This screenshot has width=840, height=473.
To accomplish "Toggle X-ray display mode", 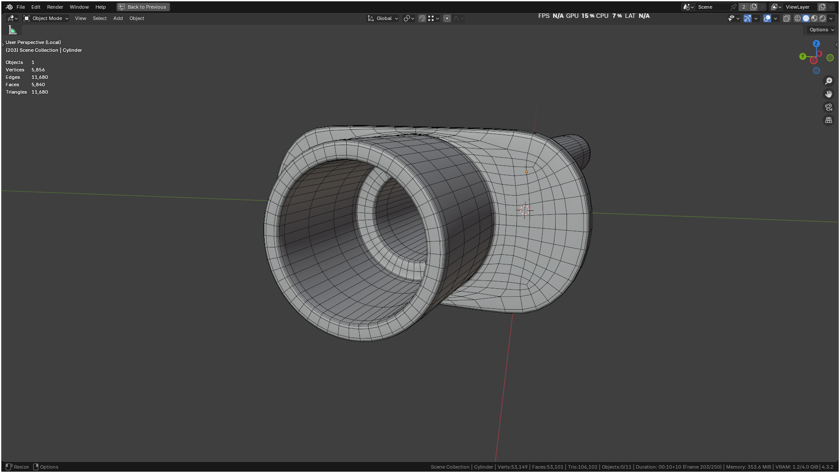I will point(787,18).
